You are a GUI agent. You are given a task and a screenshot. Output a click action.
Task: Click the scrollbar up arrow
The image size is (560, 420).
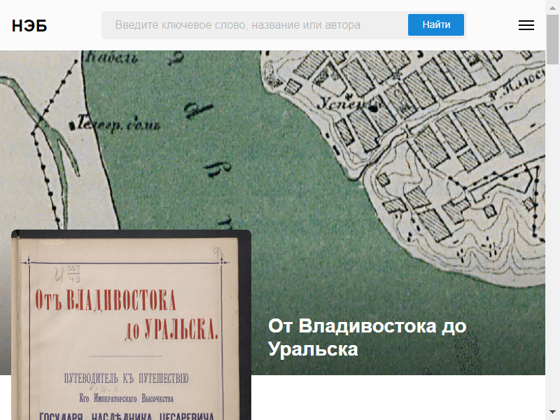(x=552, y=7)
